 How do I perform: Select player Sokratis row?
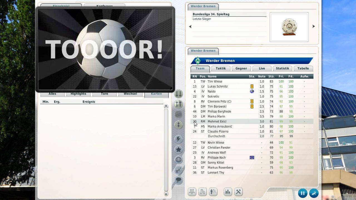252,96
